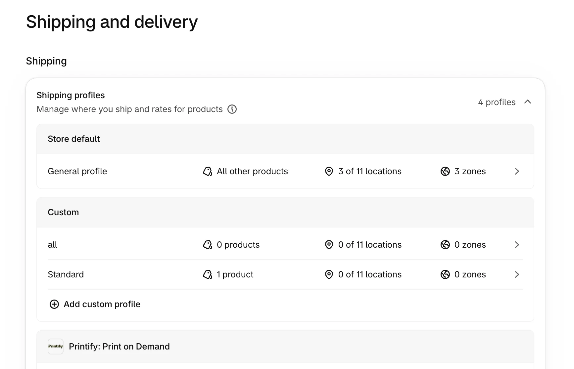Click the 'Shipping' section heading
Viewport: 574px width, 369px height.
point(46,61)
